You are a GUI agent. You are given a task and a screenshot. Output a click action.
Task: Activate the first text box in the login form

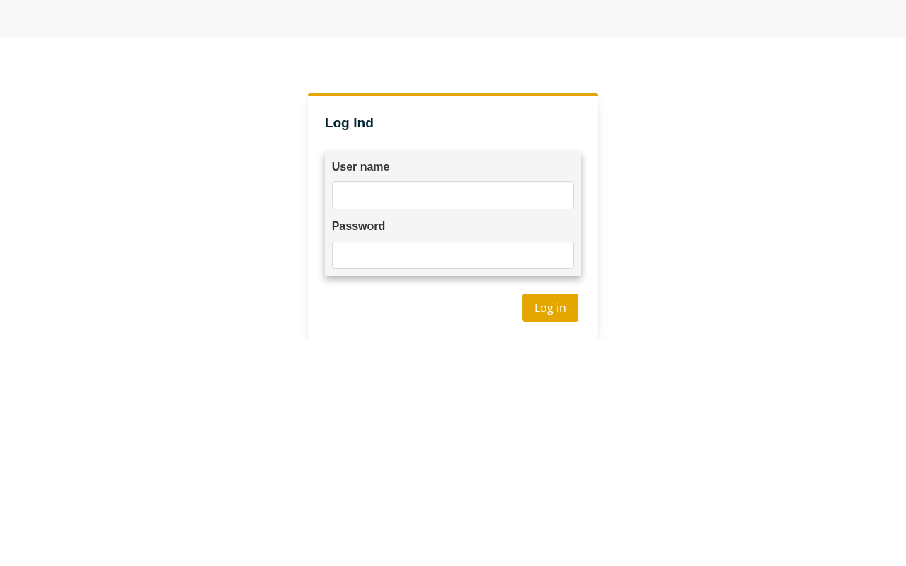[x=453, y=195]
